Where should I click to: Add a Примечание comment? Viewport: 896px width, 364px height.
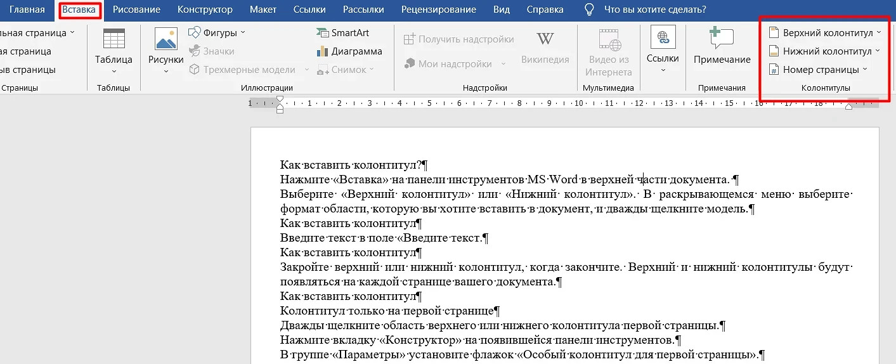click(722, 48)
